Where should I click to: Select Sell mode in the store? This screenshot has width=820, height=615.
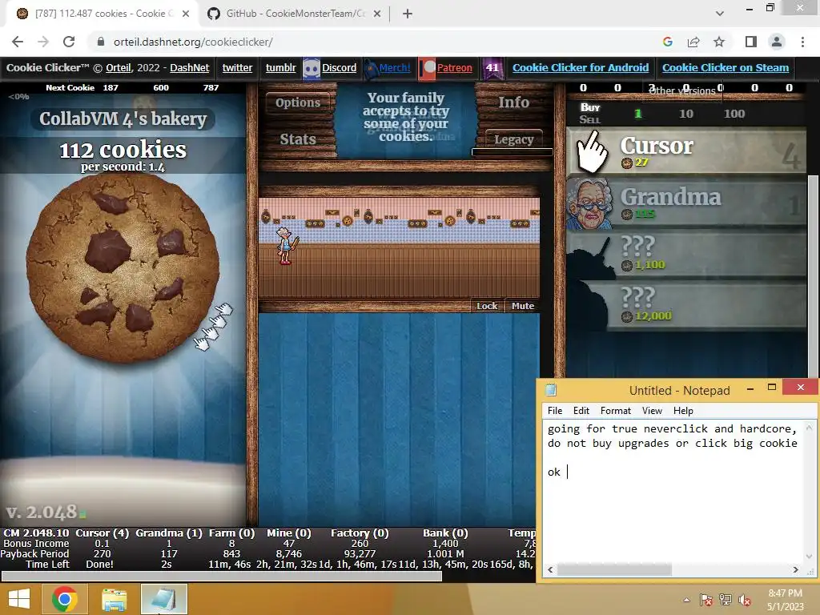590,120
